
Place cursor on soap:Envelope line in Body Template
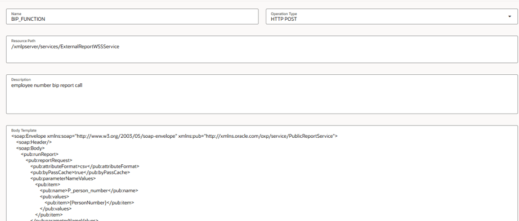point(175,136)
